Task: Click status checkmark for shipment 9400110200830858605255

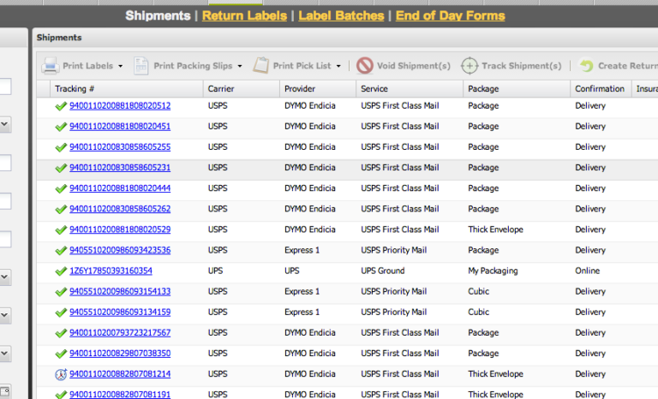Action: (61, 147)
